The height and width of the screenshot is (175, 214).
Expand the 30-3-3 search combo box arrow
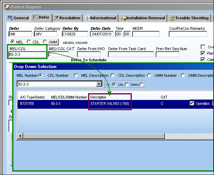[99, 84]
